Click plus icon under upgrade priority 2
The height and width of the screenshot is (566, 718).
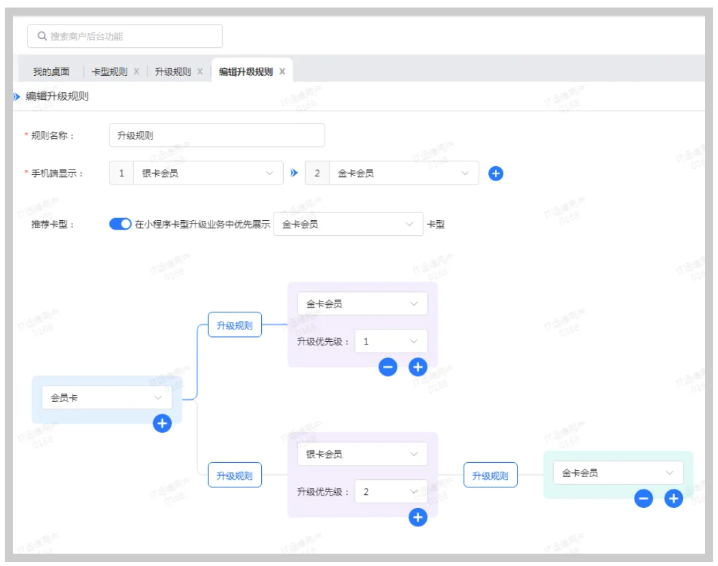pos(418,517)
